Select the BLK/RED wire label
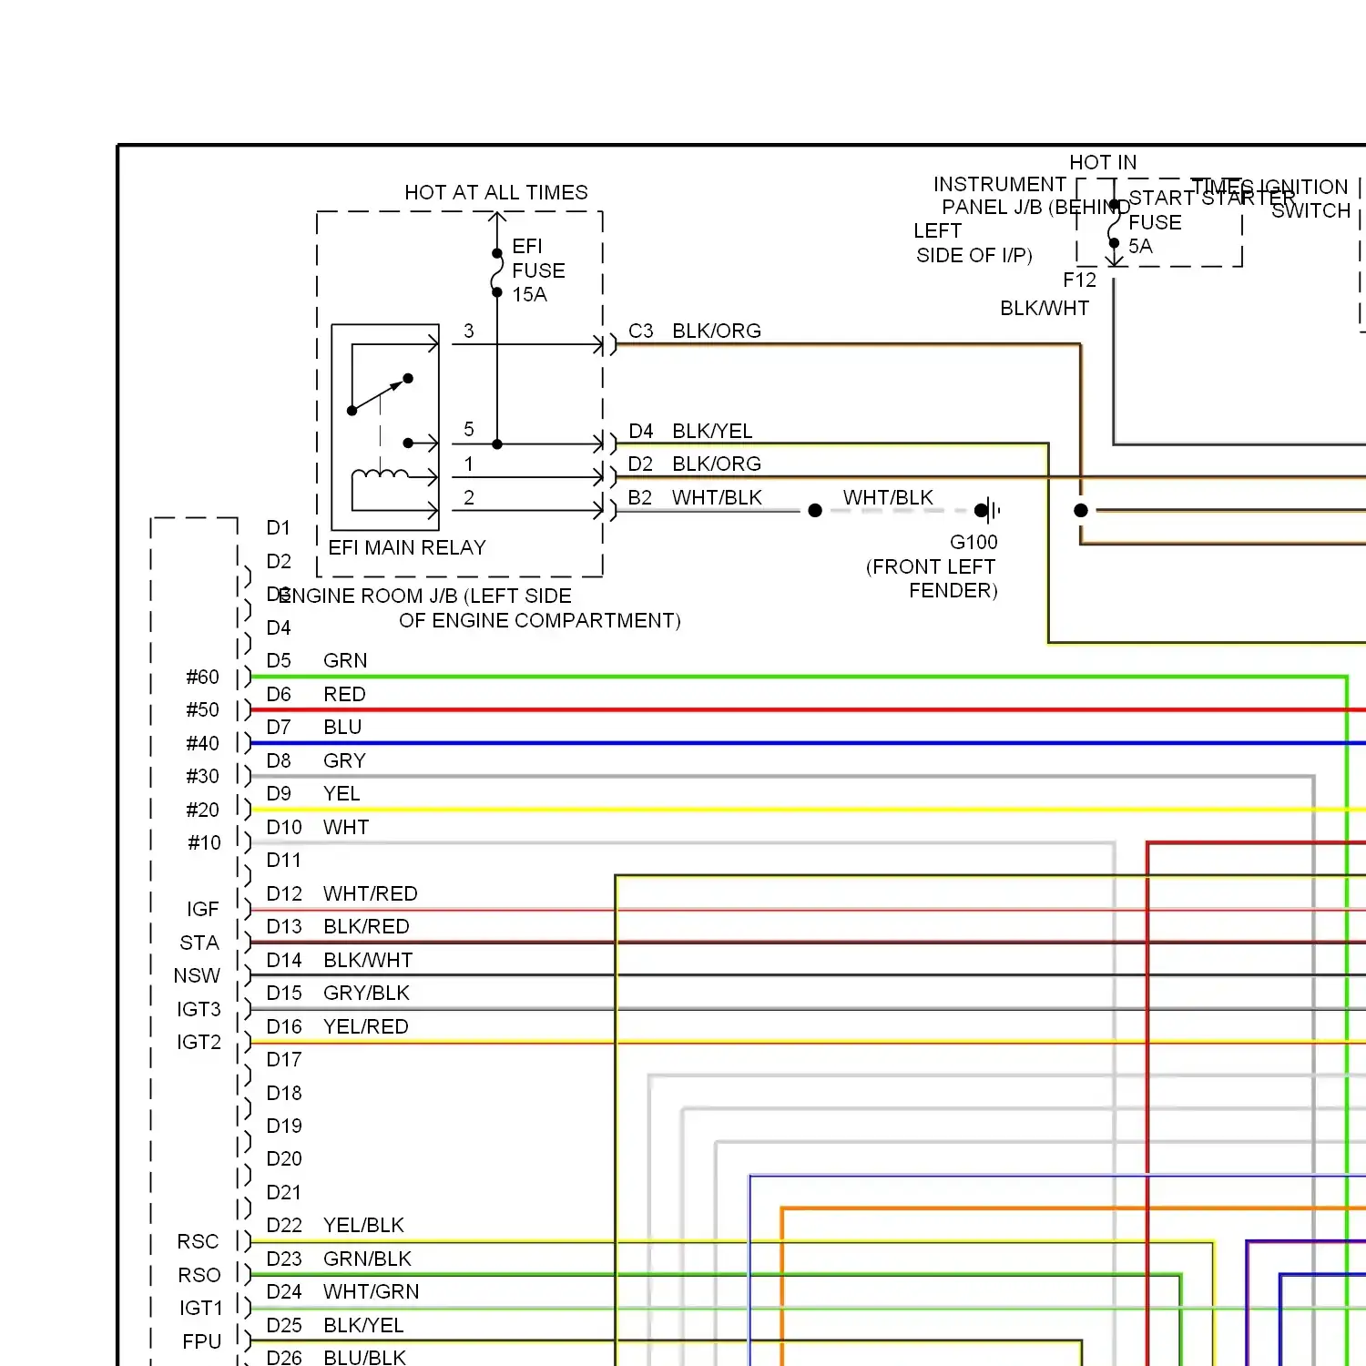The image size is (1366, 1366). pos(366,926)
